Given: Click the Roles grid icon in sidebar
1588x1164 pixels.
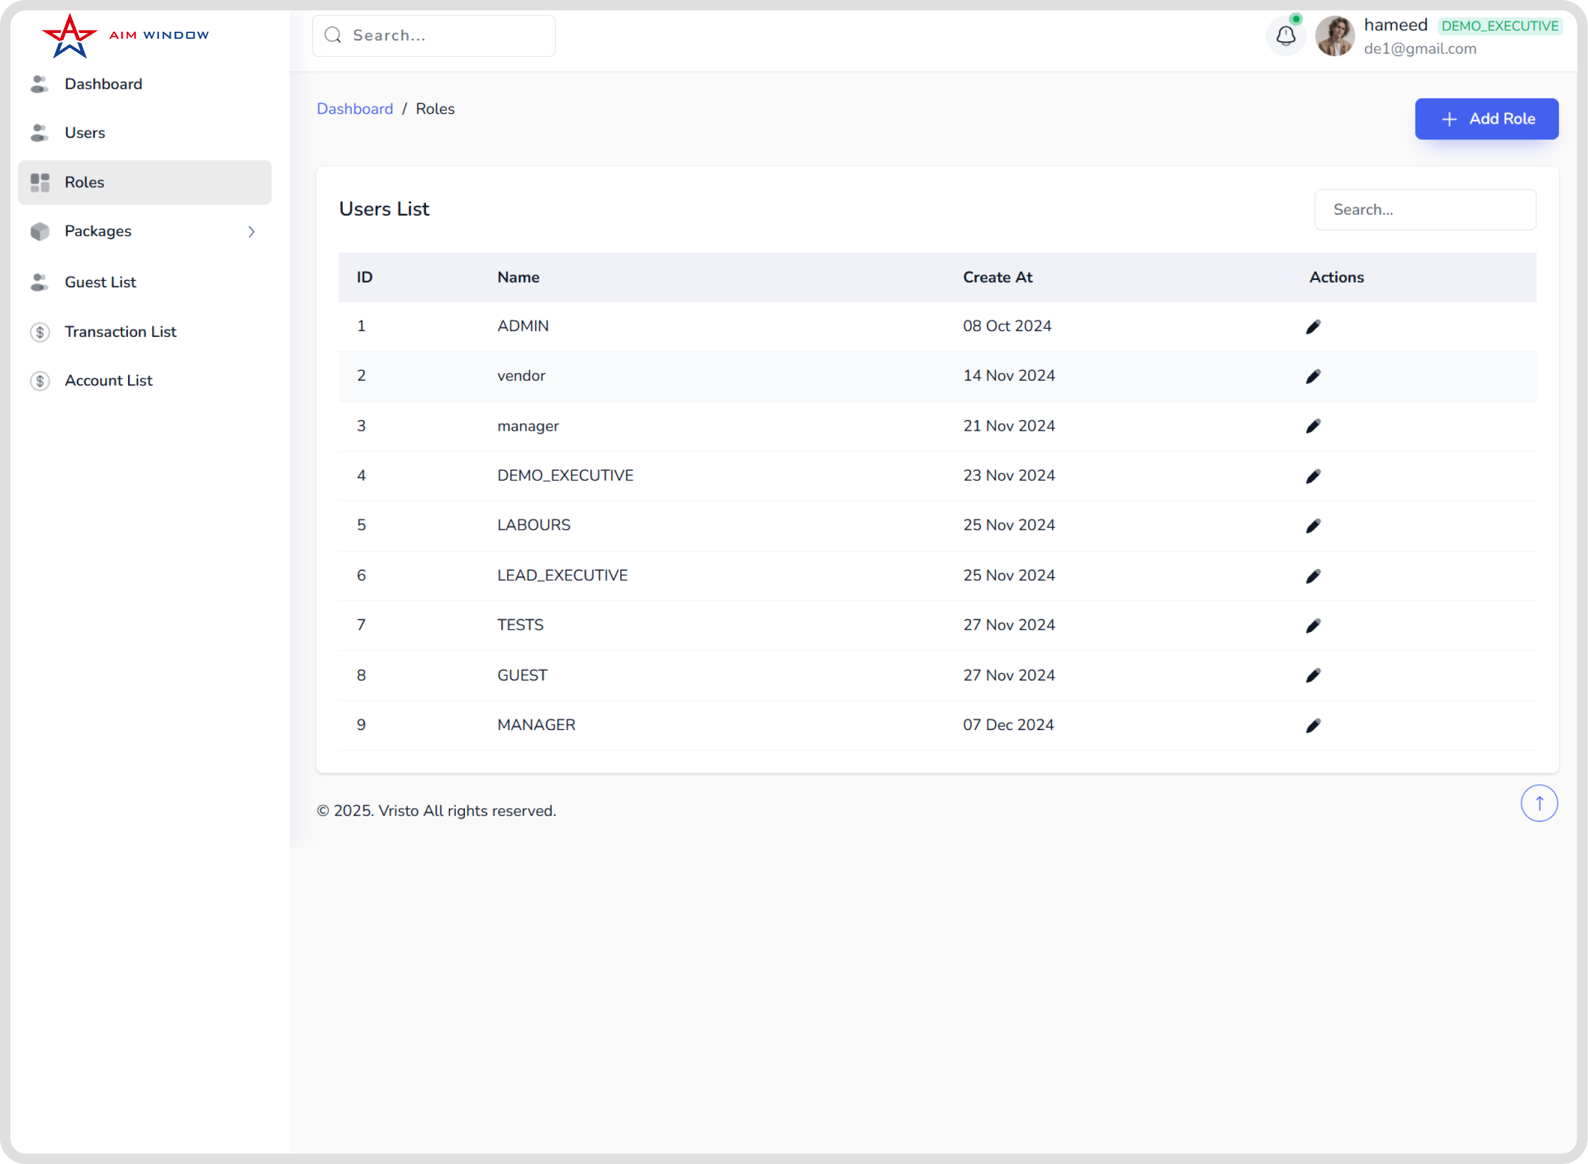Looking at the screenshot, I should (x=39, y=182).
